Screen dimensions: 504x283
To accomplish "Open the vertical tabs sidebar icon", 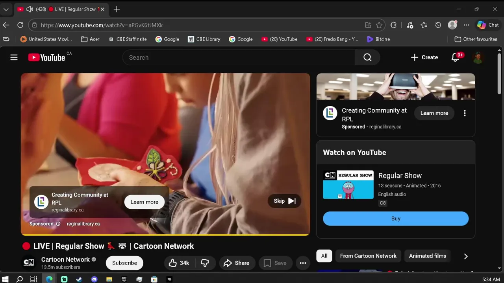I will 6,39.
